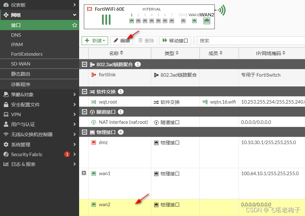The width and height of the screenshot is (305, 216).
Task: Collapse the 网络 menu
Action: tap(39, 15)
